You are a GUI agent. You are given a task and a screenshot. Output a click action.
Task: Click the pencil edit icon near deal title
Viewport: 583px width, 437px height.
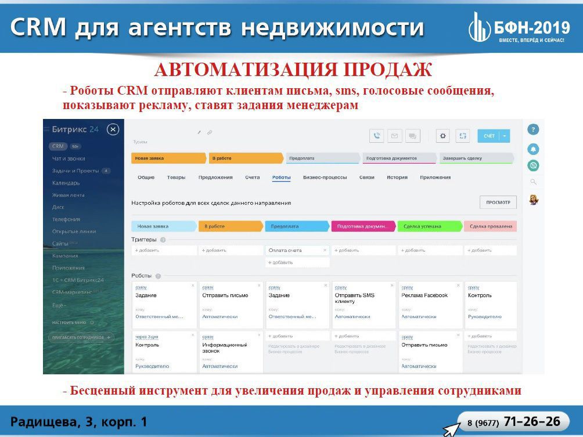point(199,132)
